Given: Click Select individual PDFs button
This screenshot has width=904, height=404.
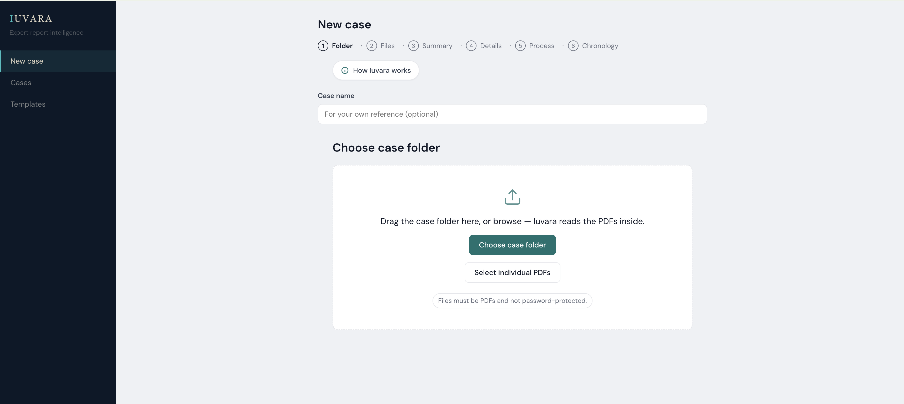Looking at the screenshot, I should [x=512, y=273].
